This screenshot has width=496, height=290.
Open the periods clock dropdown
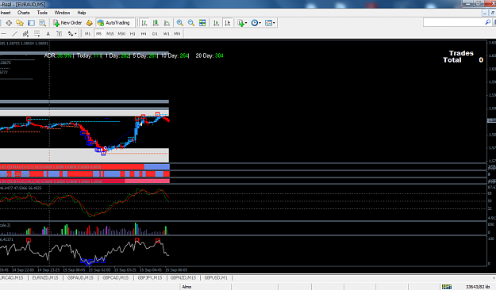[256, 23]
